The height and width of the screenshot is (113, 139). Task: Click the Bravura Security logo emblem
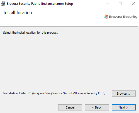(106, 17)
